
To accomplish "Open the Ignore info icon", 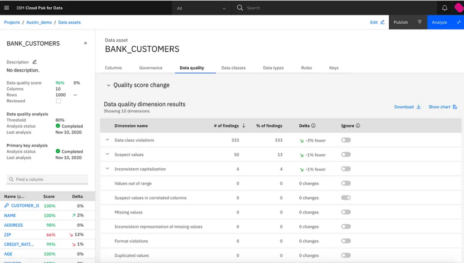I will 358,126.
